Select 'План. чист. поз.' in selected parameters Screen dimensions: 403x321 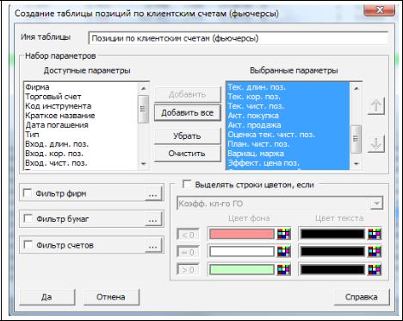point(288,144)
